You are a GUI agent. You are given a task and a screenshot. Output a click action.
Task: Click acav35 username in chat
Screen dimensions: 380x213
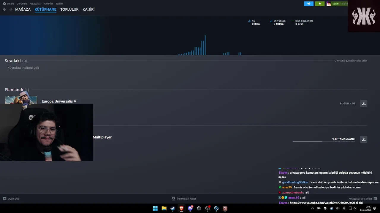click(287, 187)
